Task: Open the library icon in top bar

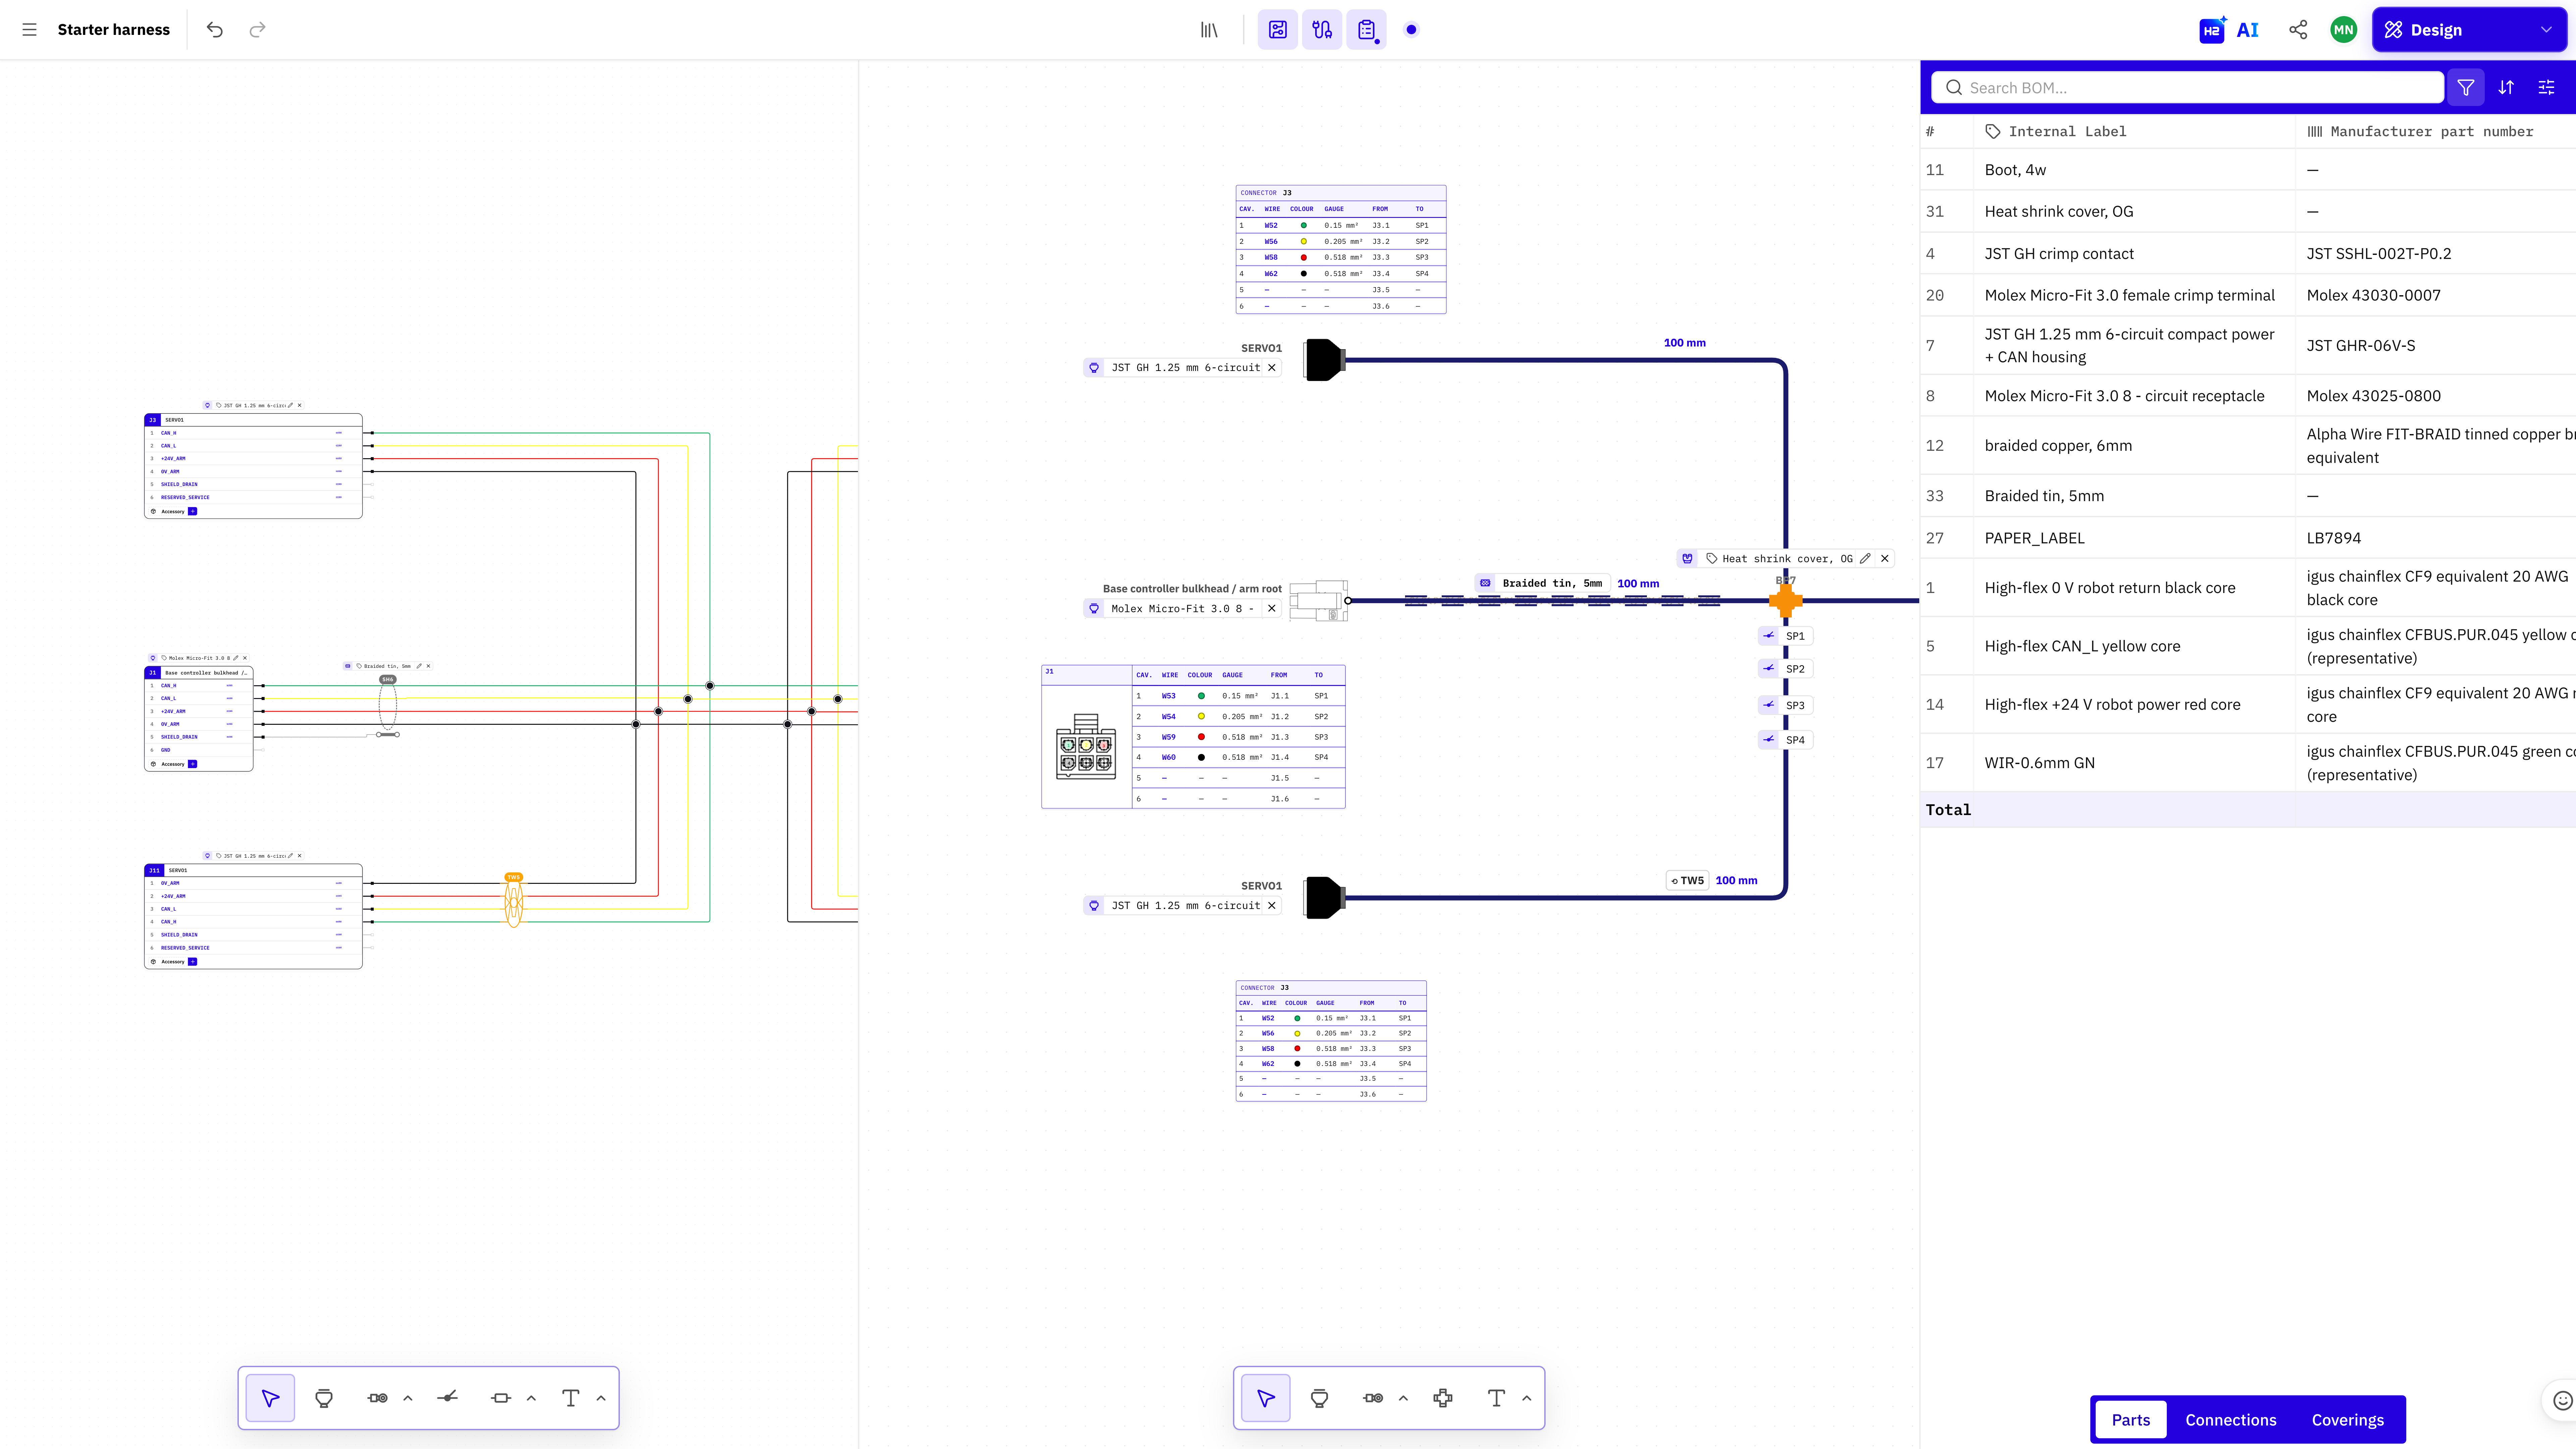Action: click(x=1209, y=30)
